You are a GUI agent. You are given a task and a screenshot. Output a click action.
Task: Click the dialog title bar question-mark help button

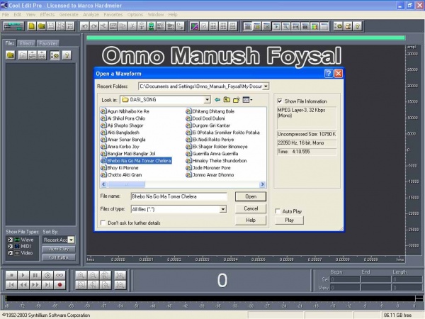[329, 73]
